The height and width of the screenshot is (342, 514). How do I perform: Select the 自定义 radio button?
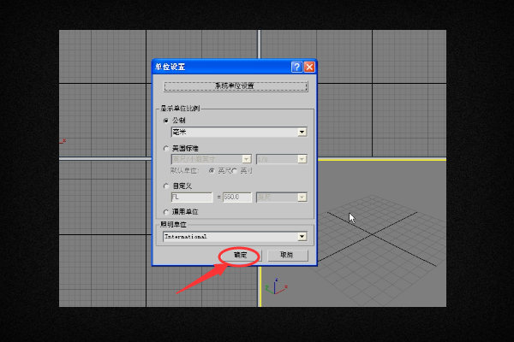[166, 186]
